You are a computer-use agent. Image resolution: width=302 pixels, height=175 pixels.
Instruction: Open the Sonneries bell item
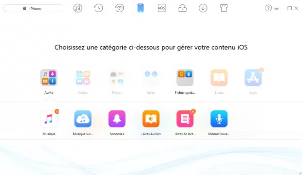point(117,119)
